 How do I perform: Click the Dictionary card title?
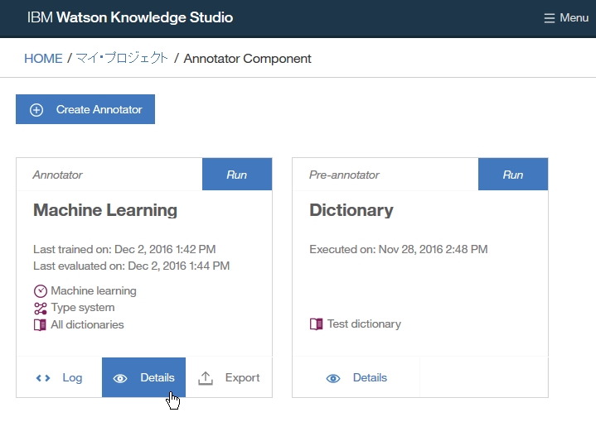tap(351, 210)
